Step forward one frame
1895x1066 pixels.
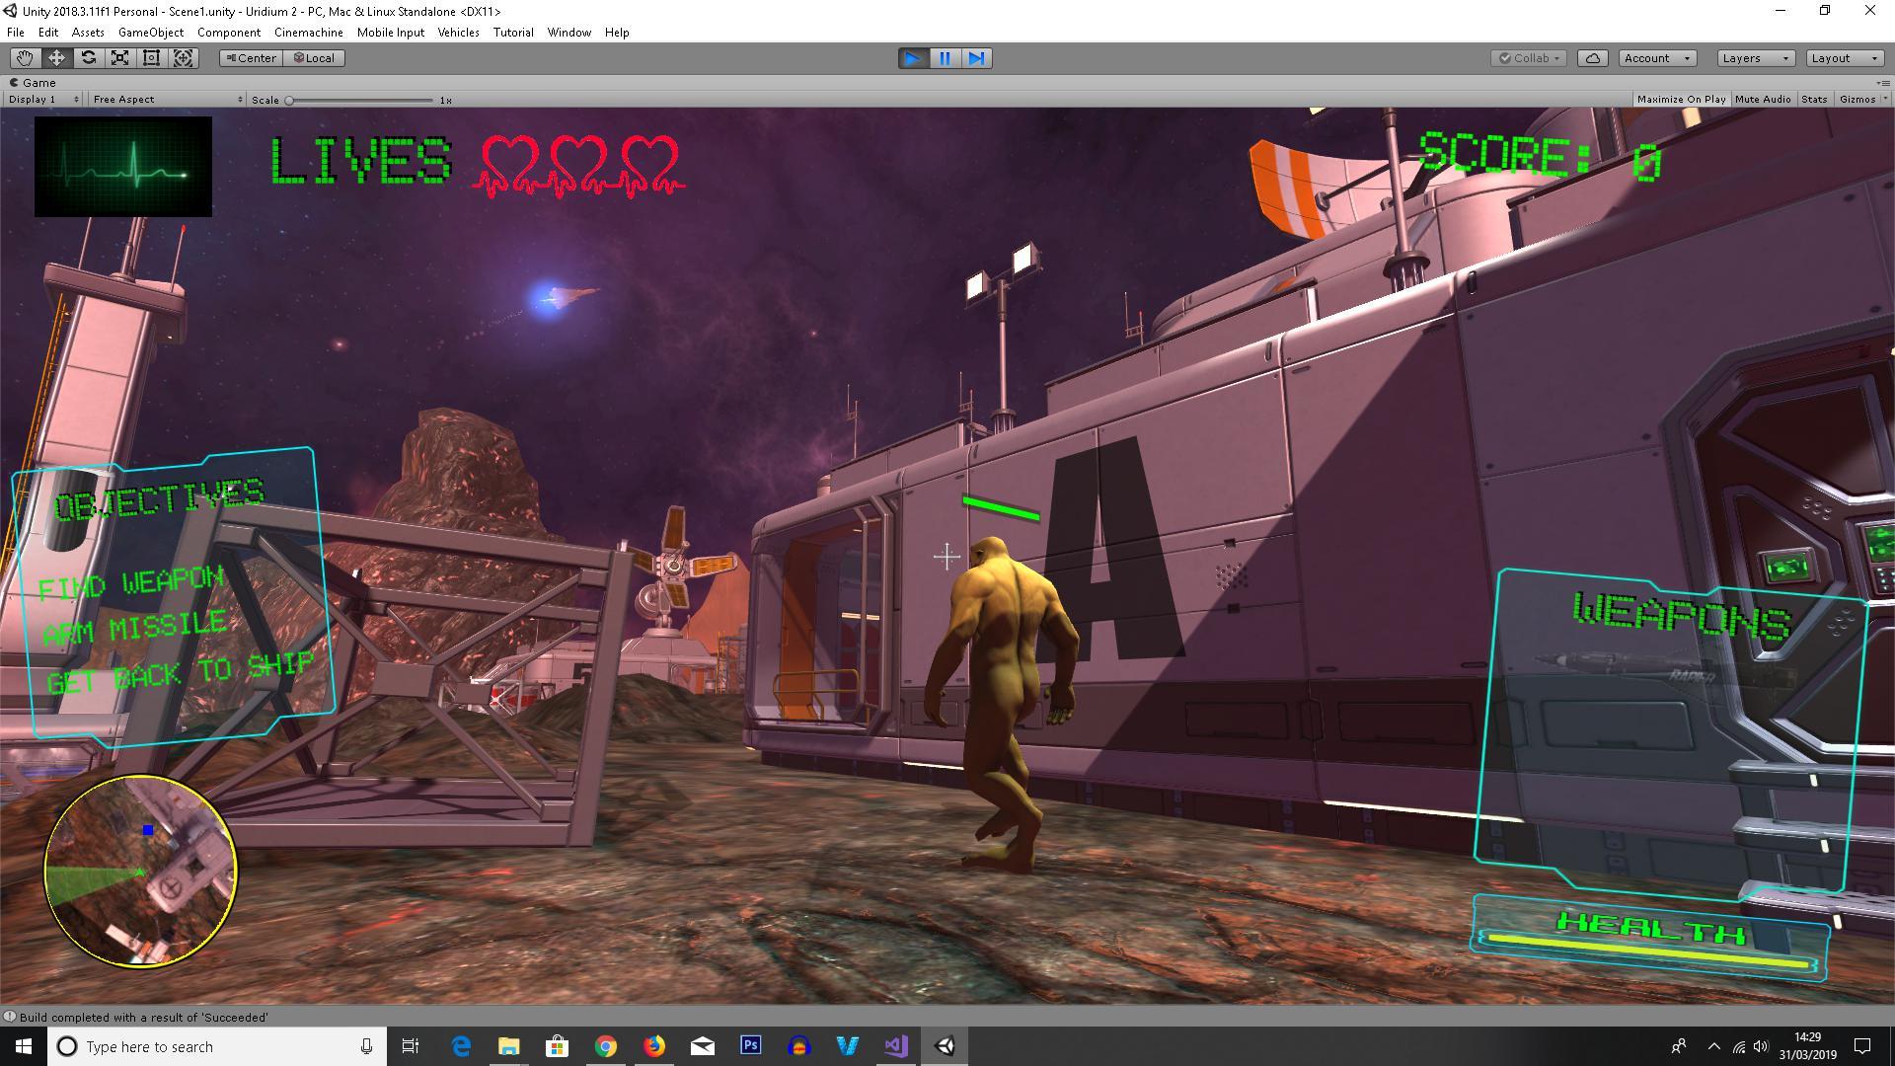tap(976, 58)
